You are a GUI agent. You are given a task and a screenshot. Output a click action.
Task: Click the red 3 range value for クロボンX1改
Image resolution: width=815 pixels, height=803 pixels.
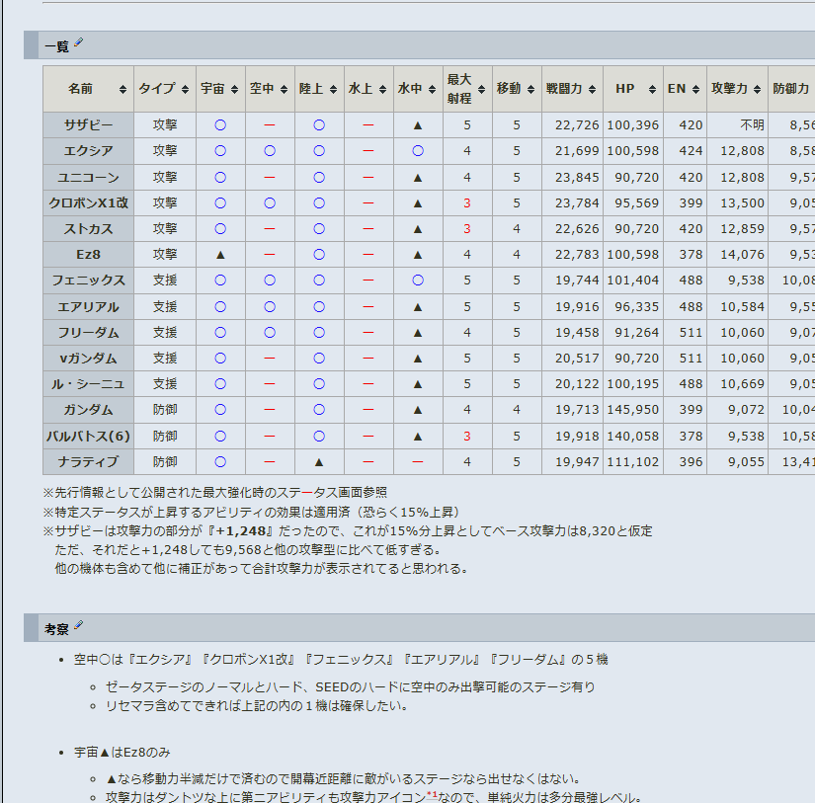tap(467, 203)
